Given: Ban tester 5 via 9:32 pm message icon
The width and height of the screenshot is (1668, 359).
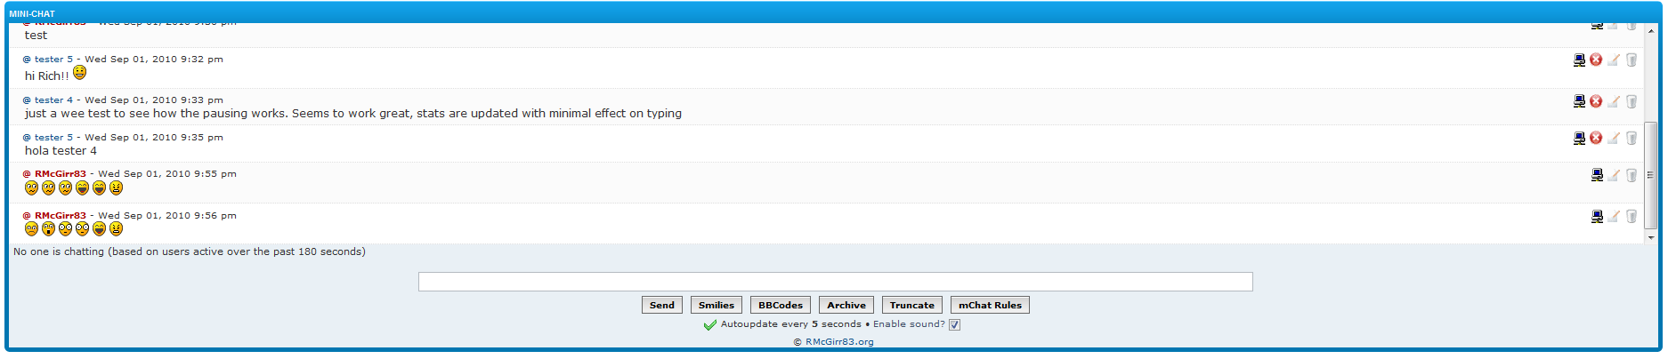Looking at the screenshot, I should (1596, 60).
